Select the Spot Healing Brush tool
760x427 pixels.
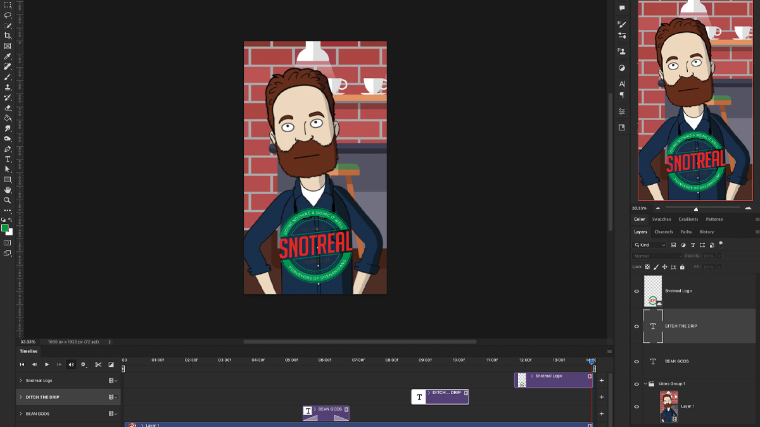pyautogui.click(x=8, y=66)
